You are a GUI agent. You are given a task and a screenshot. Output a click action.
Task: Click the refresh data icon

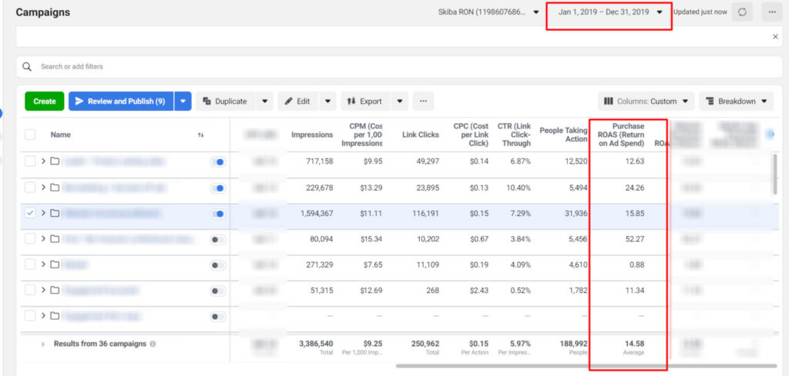tap(742, 12)
